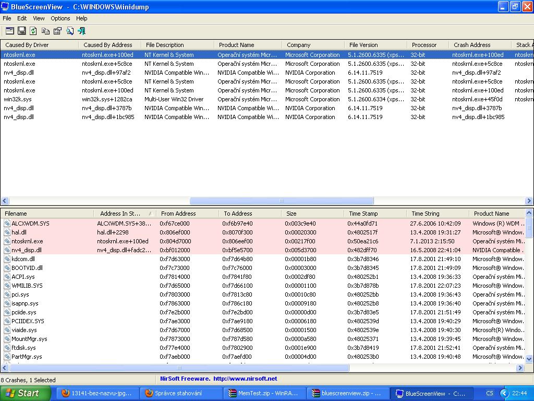Click the file icon beside ALCXWDM.SYS
The image size is (534, 401).
click(x=7, y=223)
